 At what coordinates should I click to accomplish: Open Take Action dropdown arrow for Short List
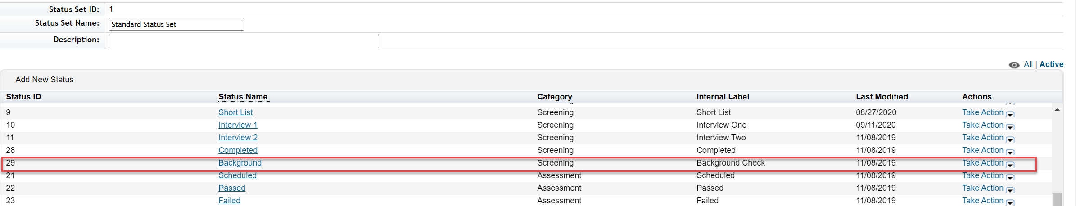point(1010,115)
